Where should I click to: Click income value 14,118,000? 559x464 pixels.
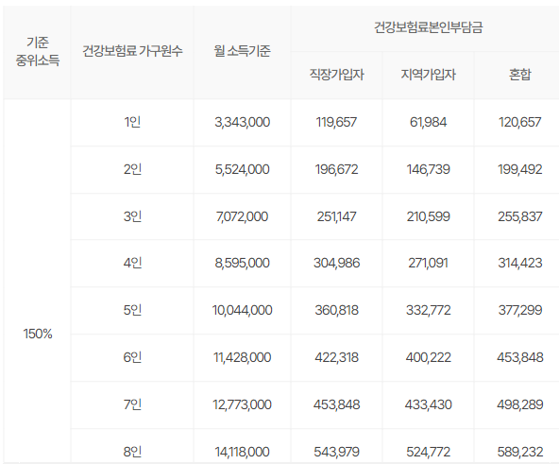click(x=242, y=453)
